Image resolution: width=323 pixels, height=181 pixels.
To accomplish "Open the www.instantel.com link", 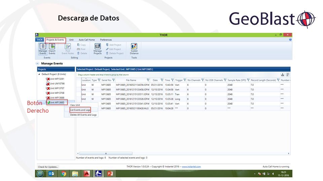I will 191,167.
